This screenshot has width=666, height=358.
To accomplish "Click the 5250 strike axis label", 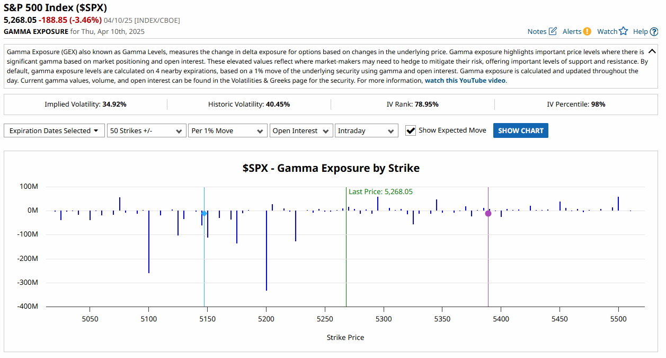I will point(325,319).
